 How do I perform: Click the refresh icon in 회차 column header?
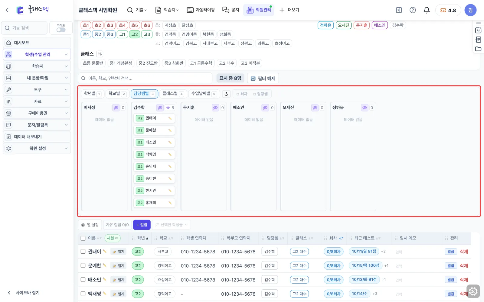click(341, 238)
